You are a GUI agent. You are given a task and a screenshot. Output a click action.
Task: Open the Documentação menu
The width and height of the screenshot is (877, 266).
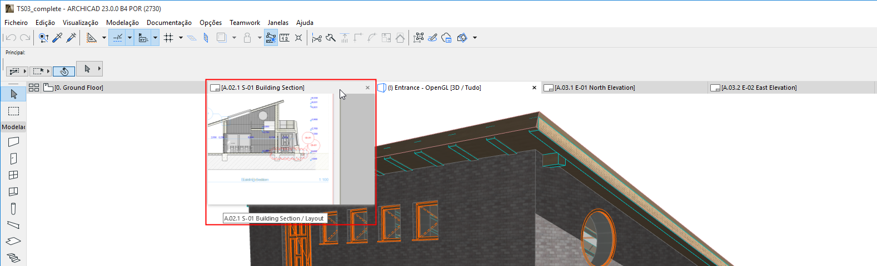169,23
